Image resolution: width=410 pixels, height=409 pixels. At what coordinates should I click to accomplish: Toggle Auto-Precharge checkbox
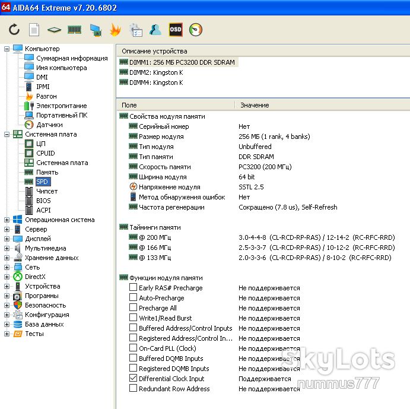133,297
